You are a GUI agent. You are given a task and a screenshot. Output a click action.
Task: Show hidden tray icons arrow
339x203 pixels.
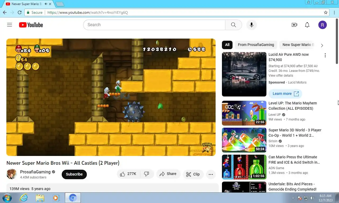click(293, 198)
